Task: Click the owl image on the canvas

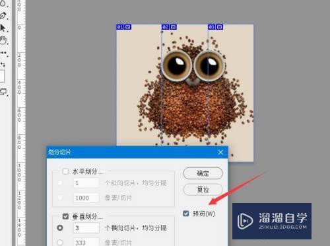Action: tap(185, 93)
